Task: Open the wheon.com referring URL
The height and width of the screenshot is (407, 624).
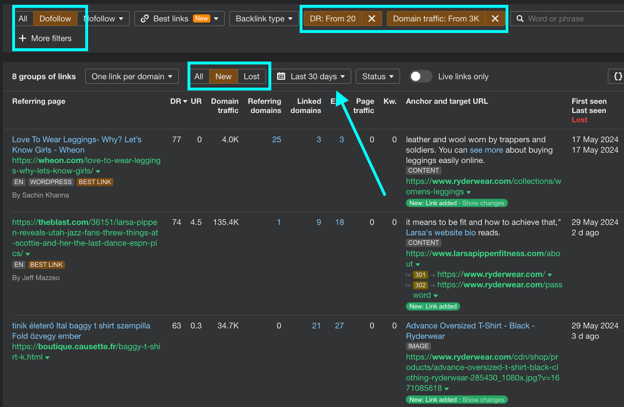Action: point(86,165)
